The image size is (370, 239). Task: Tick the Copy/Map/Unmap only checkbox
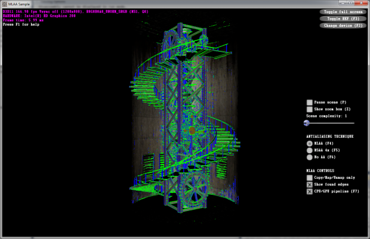point(309,178)
